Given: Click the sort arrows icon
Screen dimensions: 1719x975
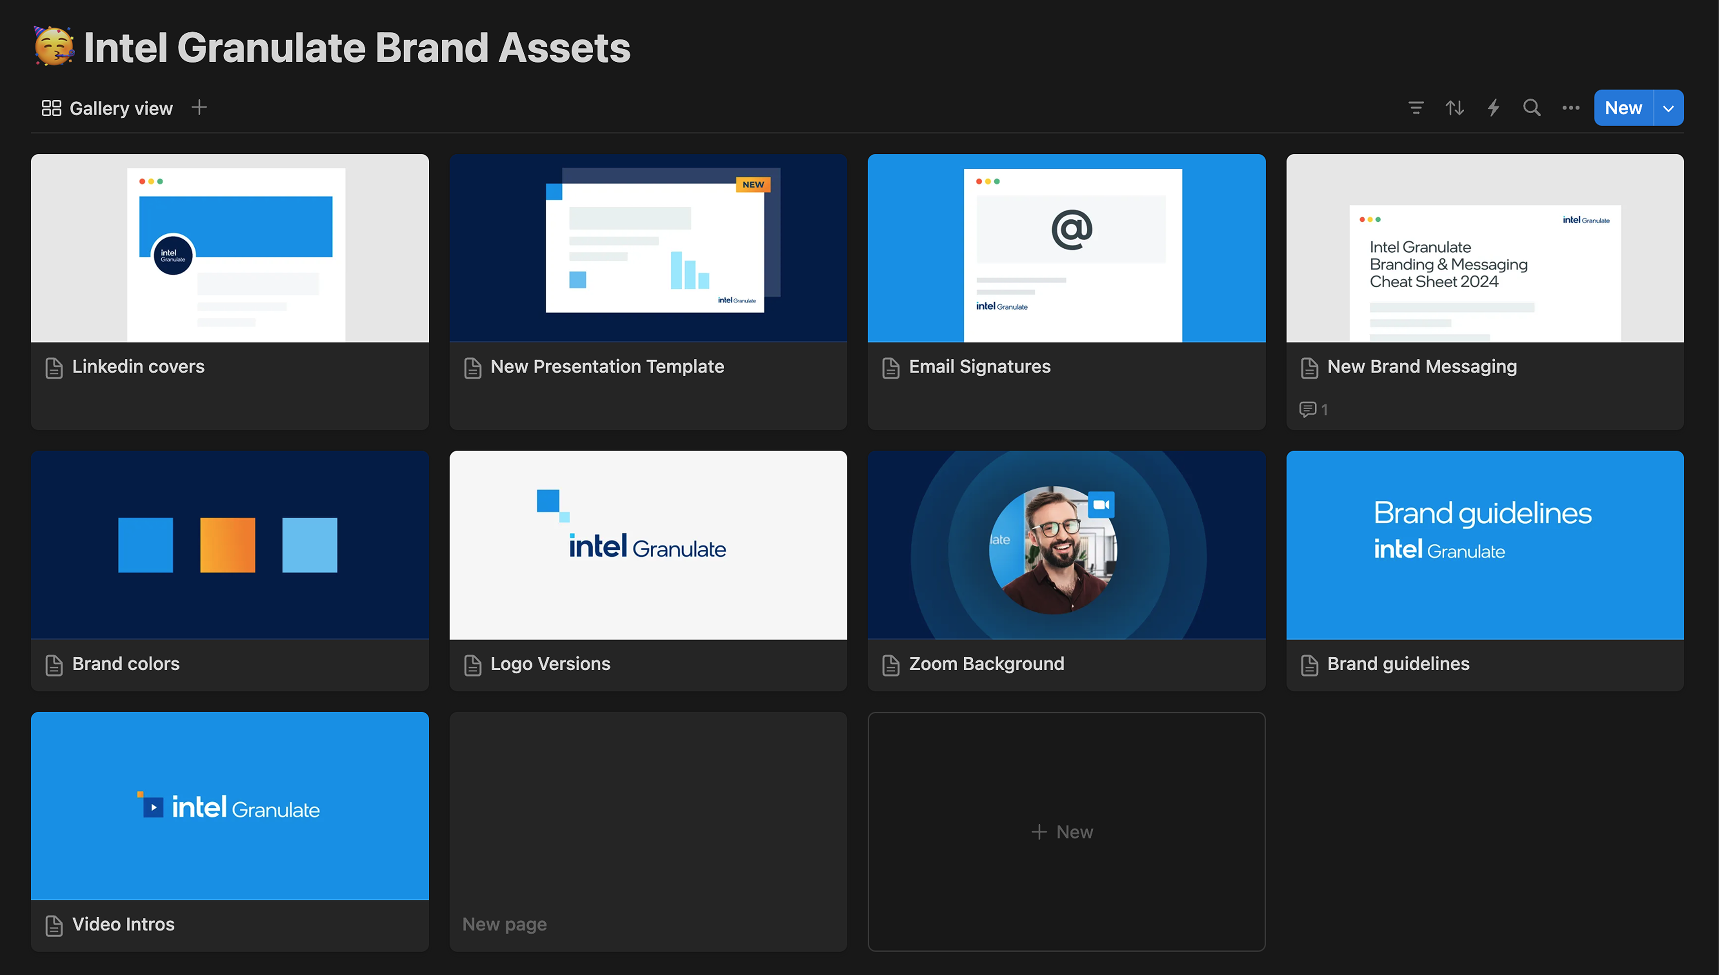Looking at the screenshot, I should coord(1454,108).
